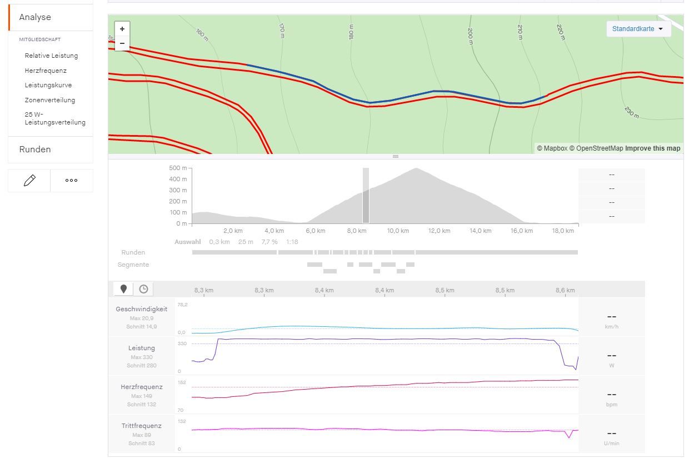Screen dimensions: 689x473
Task: Open the Analyse section
Action: pos(35,17)
